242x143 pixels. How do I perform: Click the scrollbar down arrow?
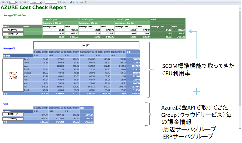[x=240, y=128]
